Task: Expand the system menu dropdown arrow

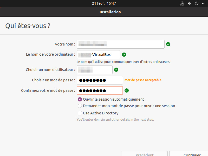Action: click(203, 4)
